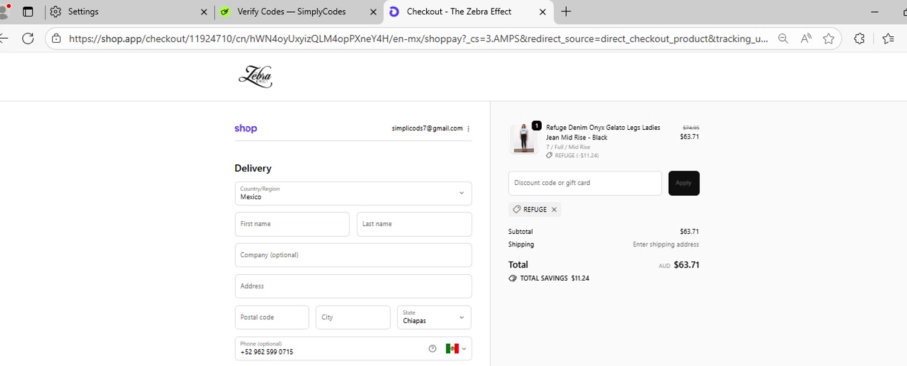Close the Verify Codes SimplyCodes tab

coord(373,11)
